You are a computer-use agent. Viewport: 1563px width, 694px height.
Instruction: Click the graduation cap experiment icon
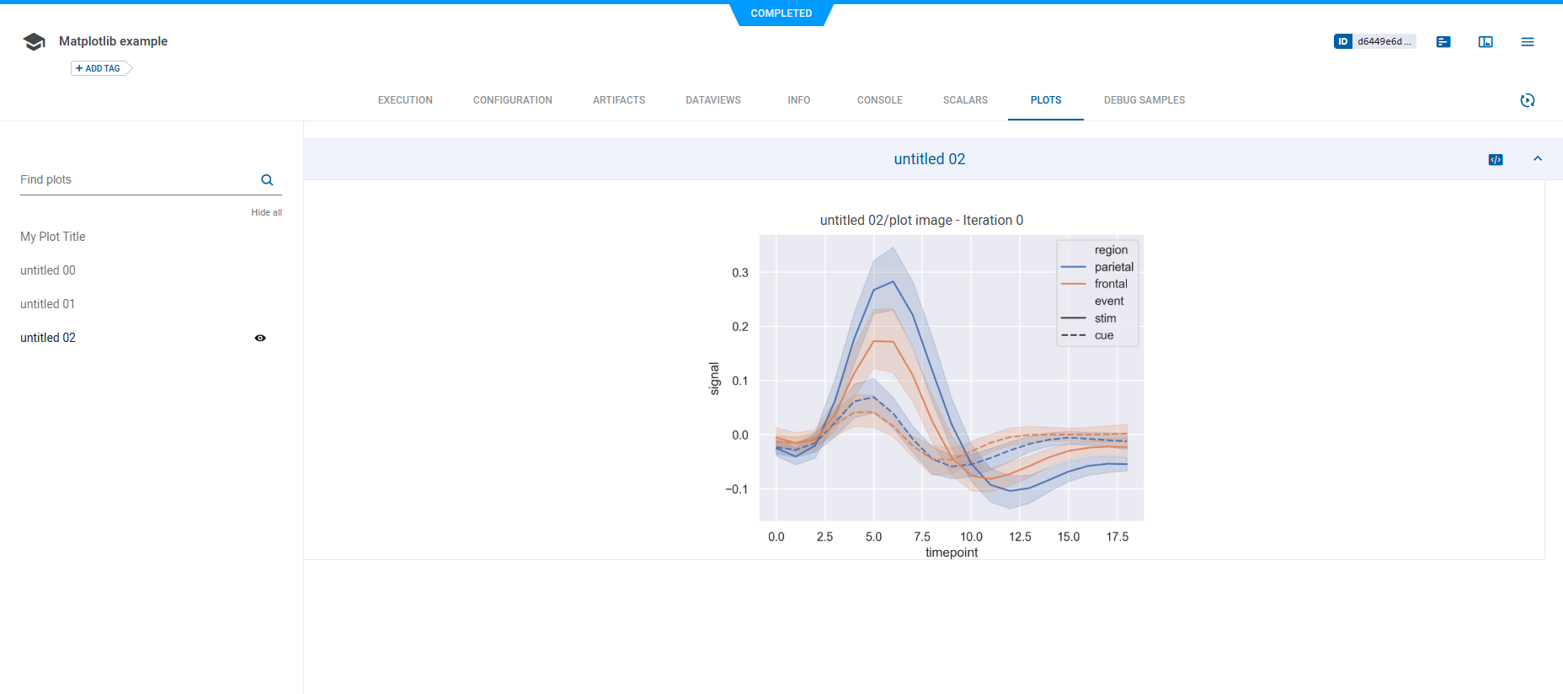(34, 41)
